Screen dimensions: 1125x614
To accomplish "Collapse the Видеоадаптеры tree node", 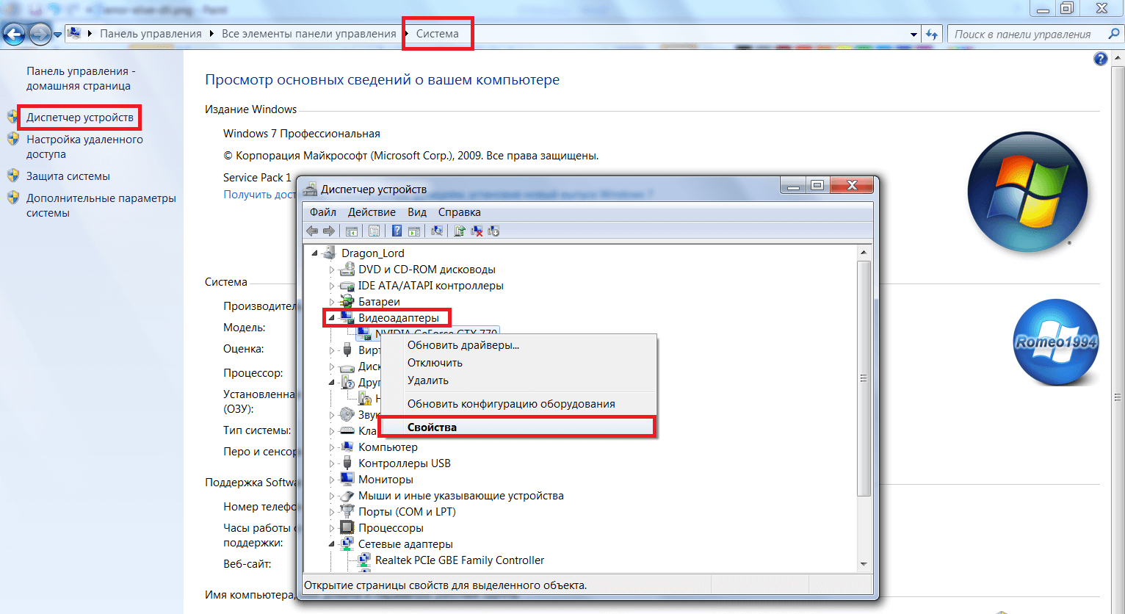I will 331,318.
